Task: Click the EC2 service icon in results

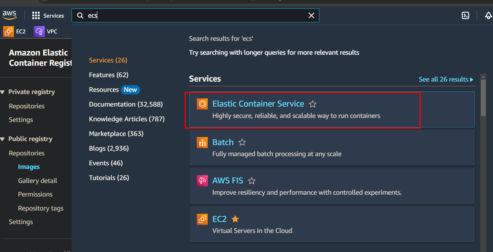Action: 202,219
